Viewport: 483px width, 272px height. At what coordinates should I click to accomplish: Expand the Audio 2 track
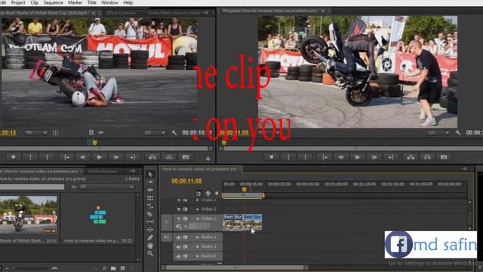[x=198, y=246]
